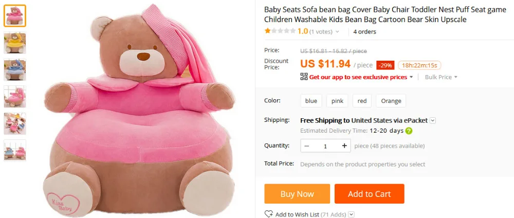Click the Add to Cart button

tap(369, 194)
